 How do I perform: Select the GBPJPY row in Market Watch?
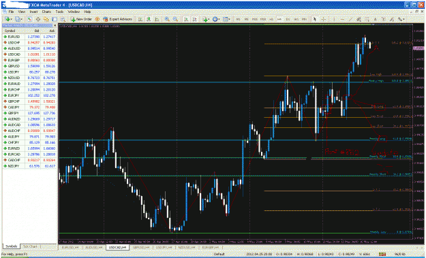click(29, 113)
